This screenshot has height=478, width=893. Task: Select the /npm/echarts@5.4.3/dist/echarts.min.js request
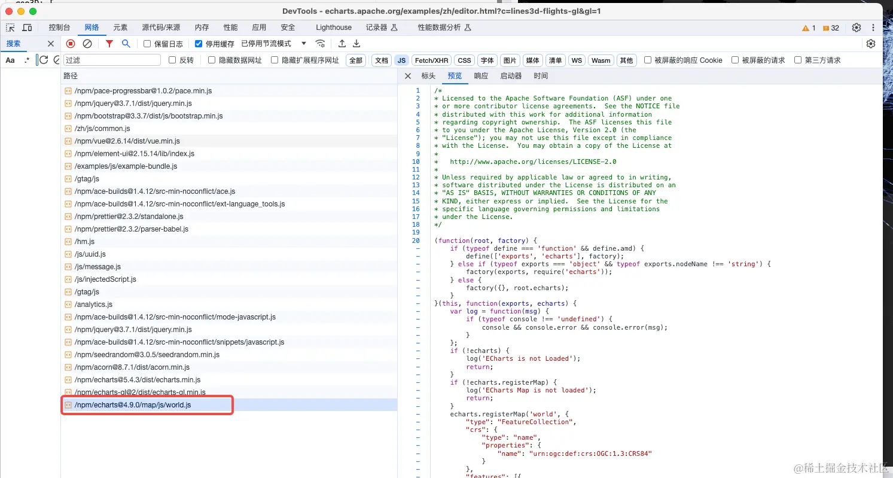pos(229,380)
